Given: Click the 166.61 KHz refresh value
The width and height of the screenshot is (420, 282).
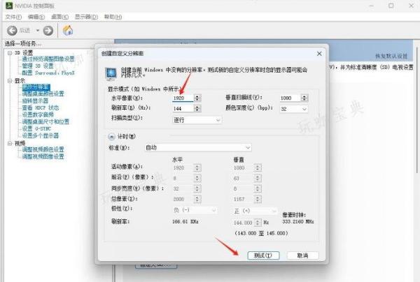Looking at the screenshot, I should [x=185, y=221].
